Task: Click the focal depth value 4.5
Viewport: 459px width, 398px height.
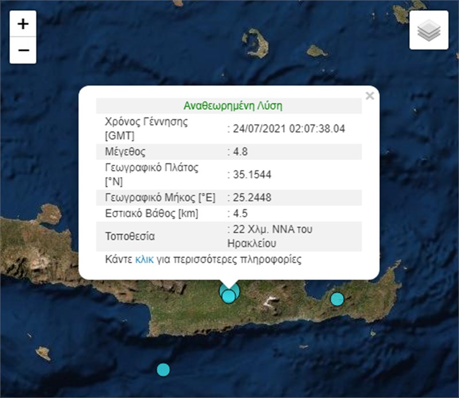Action: click(238, 214)
